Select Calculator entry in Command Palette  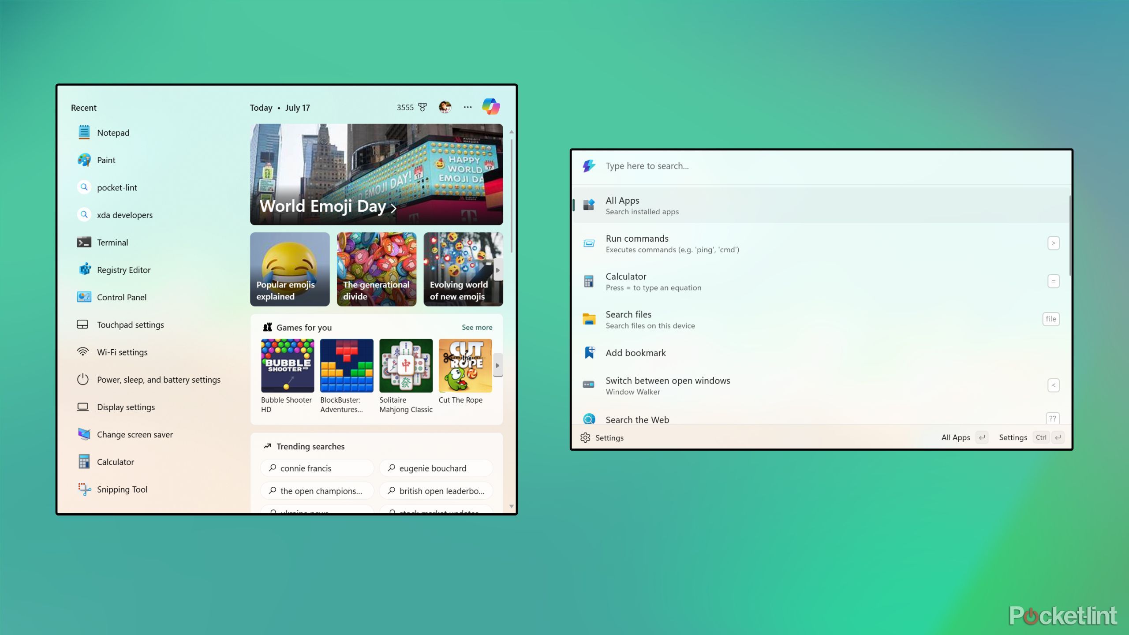tap(821, 281)
